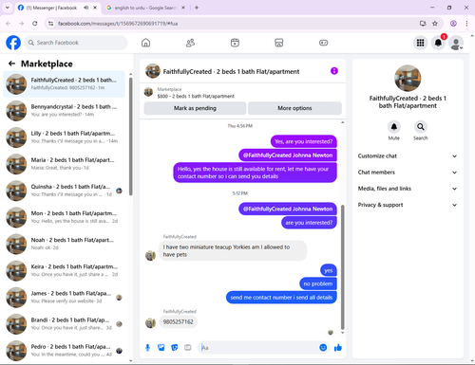
Task: Close the Messenger tab
Action: pos(95,8)
